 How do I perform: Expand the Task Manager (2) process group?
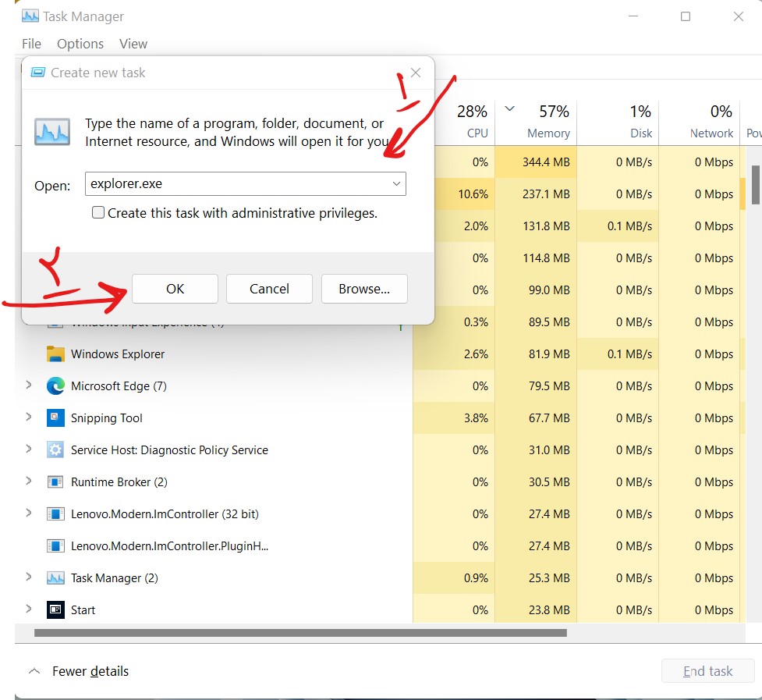(29, 577)
